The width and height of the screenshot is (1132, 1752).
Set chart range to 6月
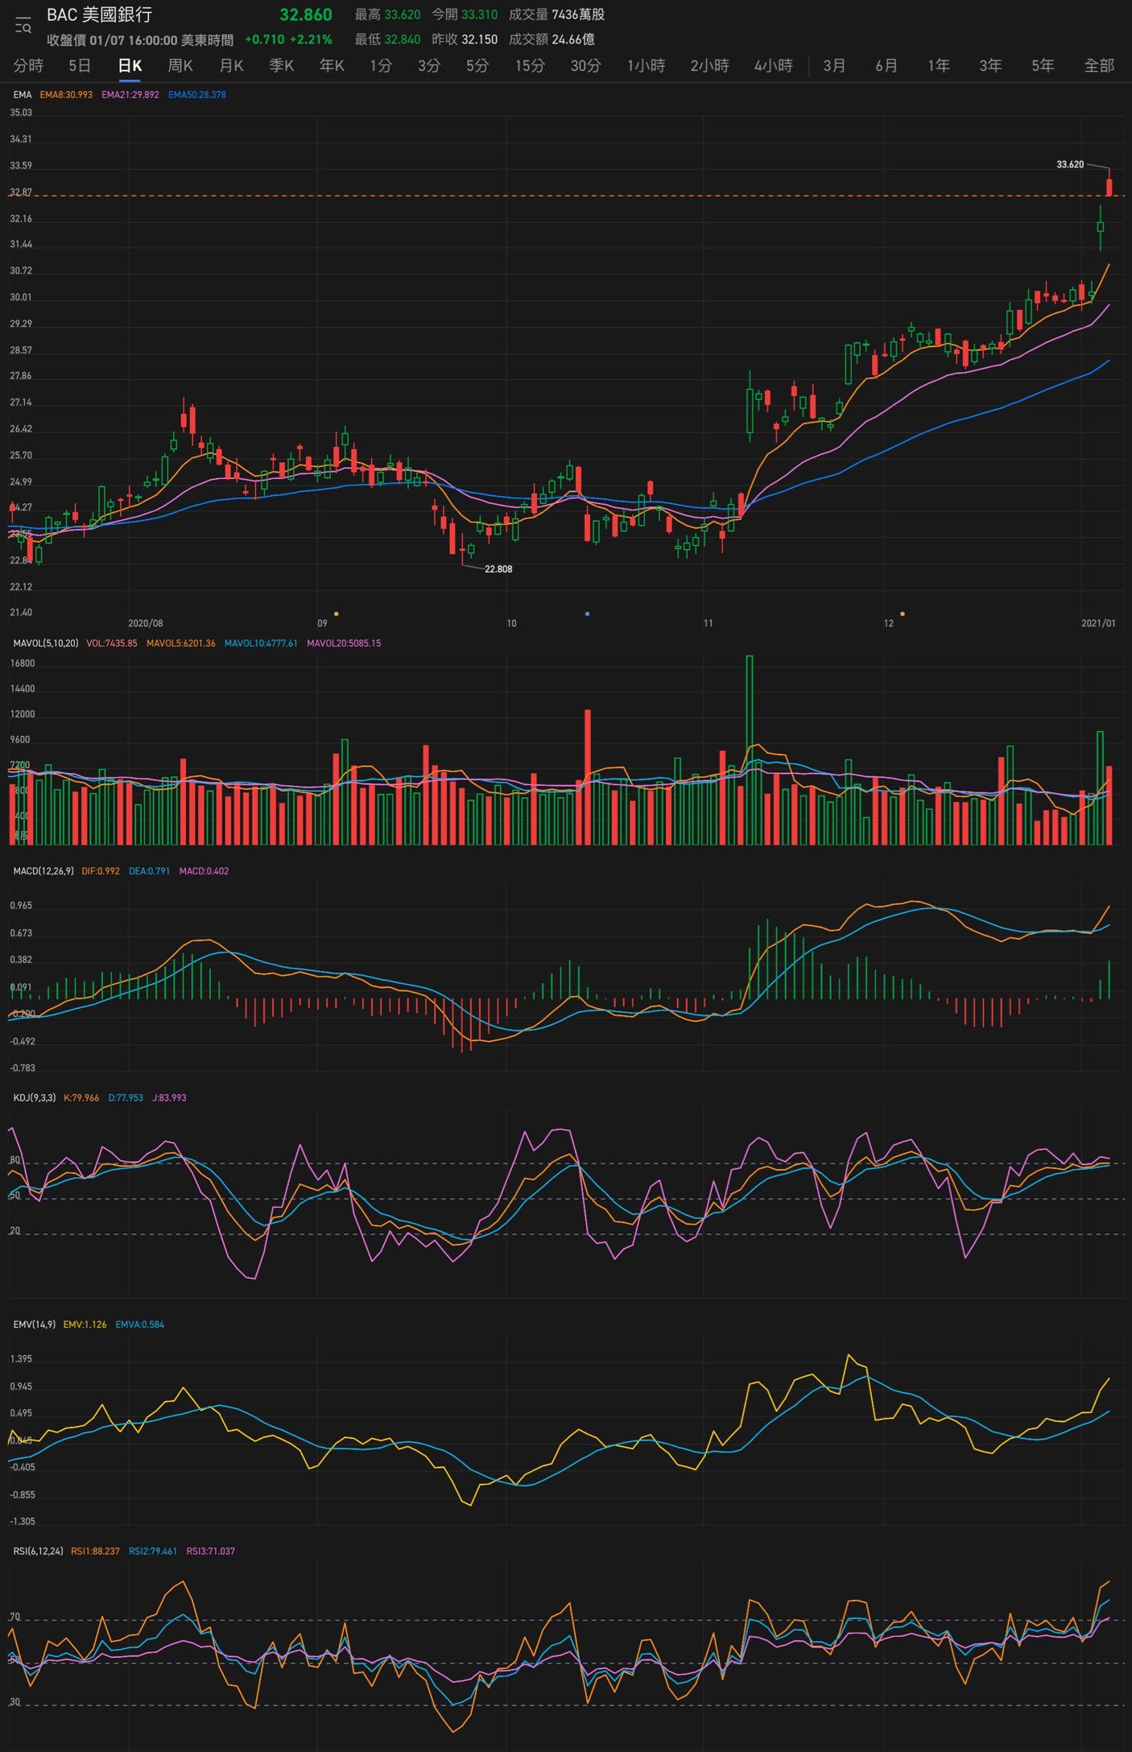click(x=886, y=65)
